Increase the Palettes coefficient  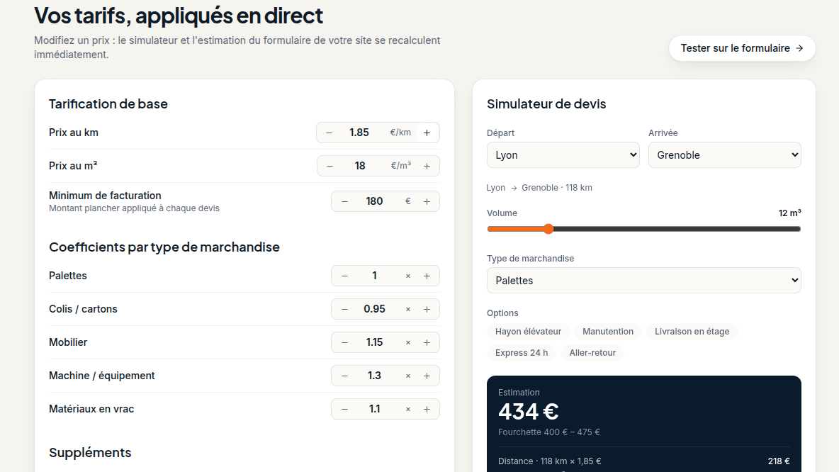click(427, 276)
